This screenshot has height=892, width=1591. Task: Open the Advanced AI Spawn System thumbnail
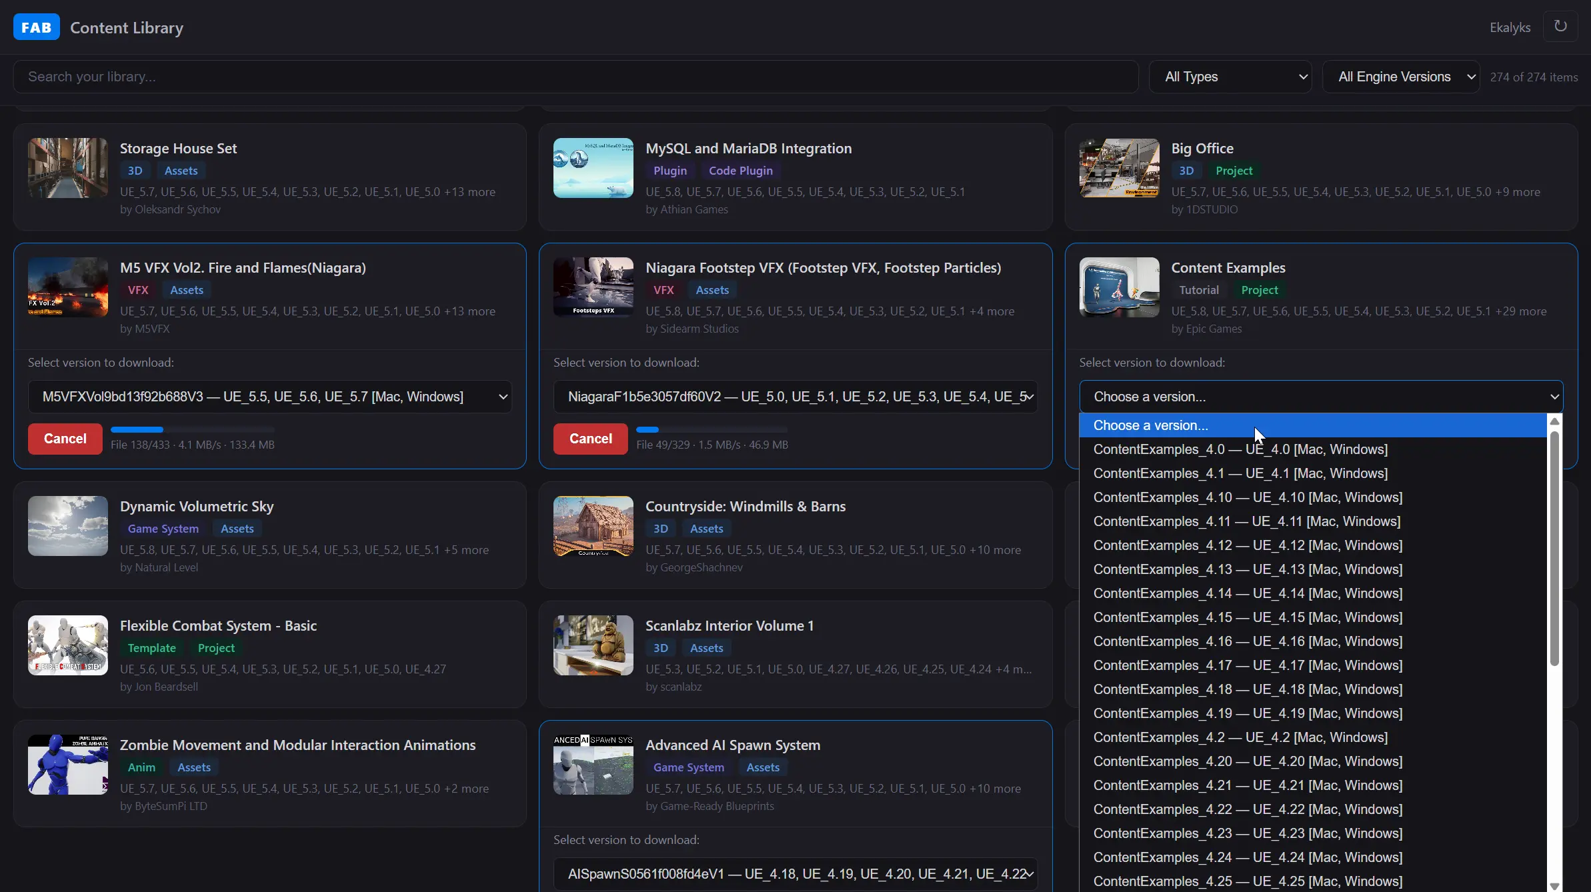pyautogui.click(x=593, y=765)
